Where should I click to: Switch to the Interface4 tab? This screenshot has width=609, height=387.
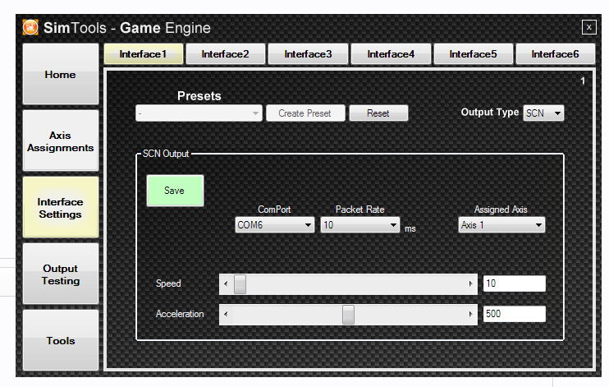[391, 54]
